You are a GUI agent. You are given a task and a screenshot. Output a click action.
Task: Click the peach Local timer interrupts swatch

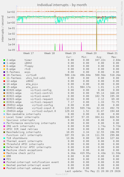4,117
